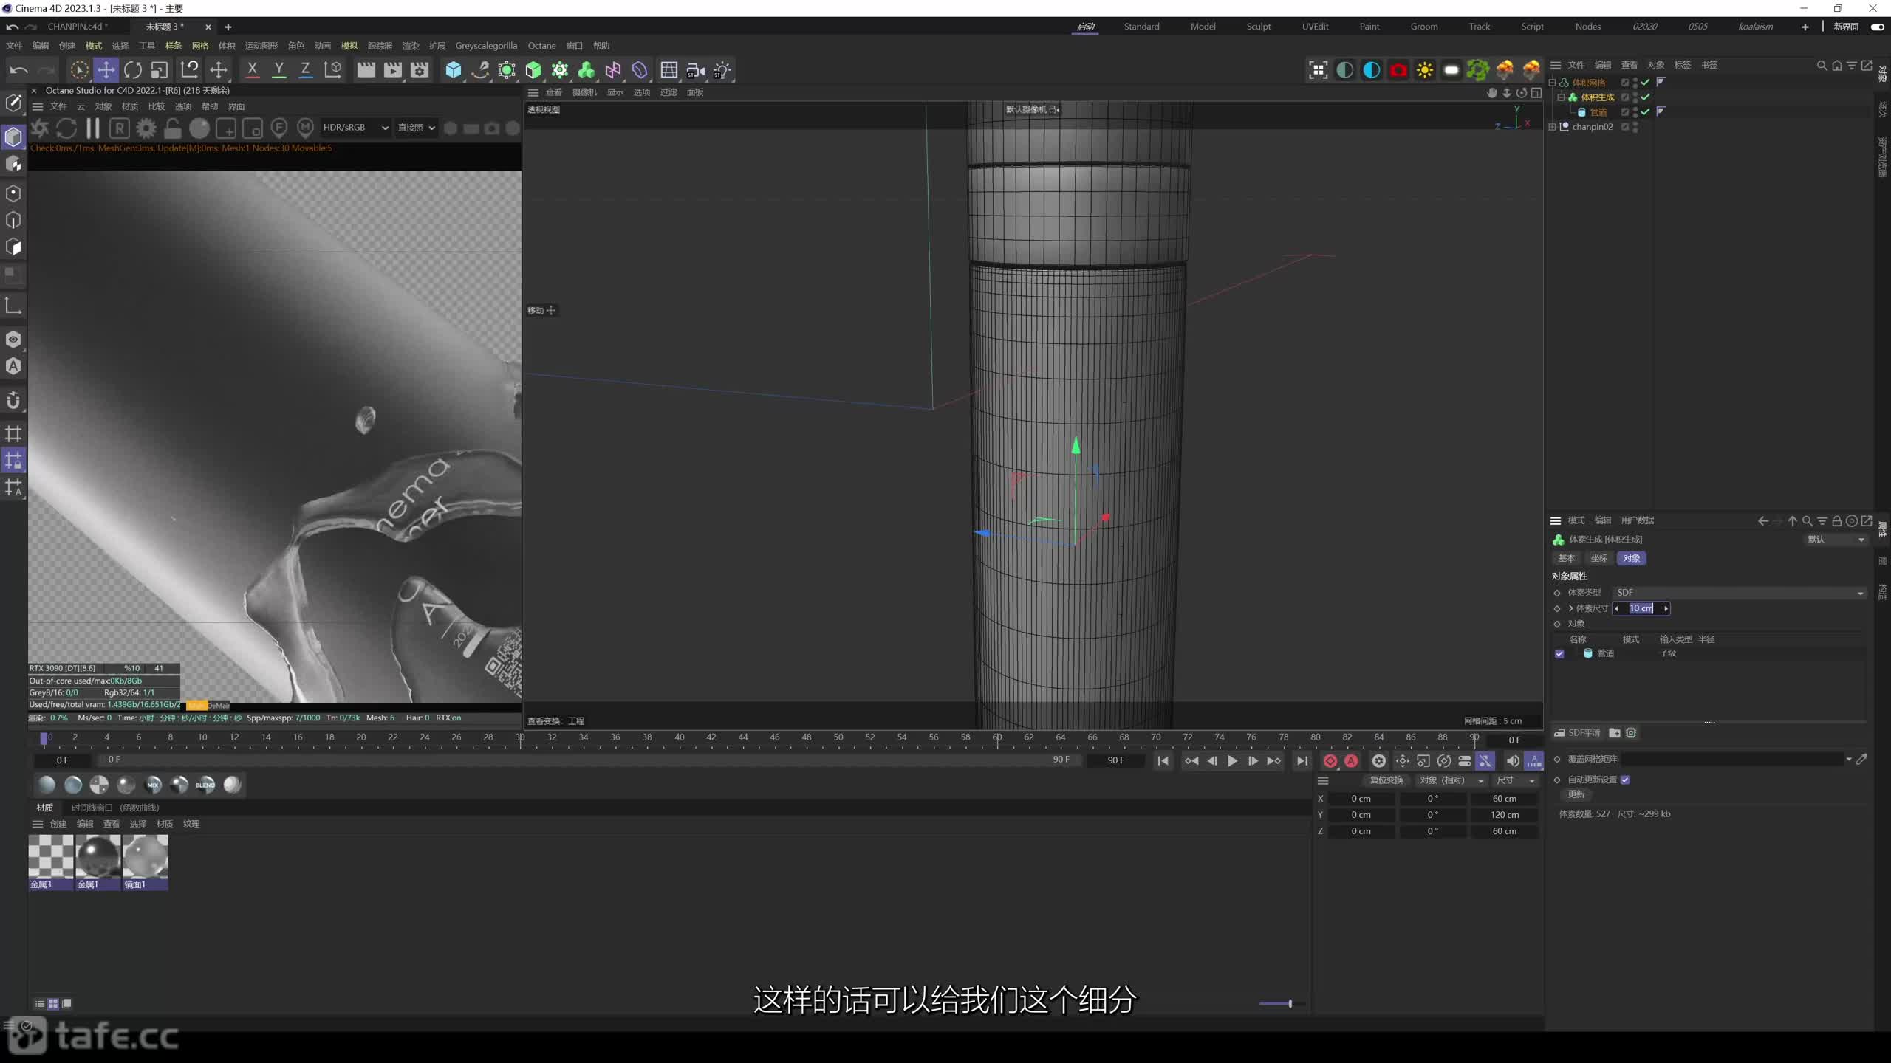Click the camera object icon in the toolbar
Image resolution: width=1891 pixels, height=1063 pixels.
695,70
